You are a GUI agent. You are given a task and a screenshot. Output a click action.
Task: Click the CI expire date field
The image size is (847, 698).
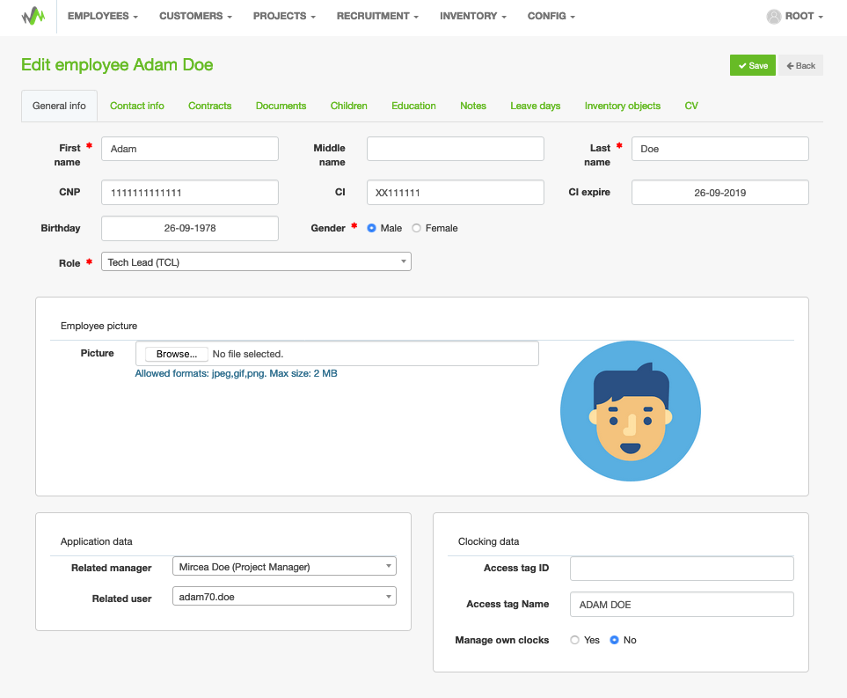point(719,192)
